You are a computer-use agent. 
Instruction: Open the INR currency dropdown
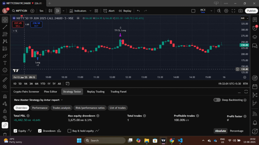pos(245,18)
